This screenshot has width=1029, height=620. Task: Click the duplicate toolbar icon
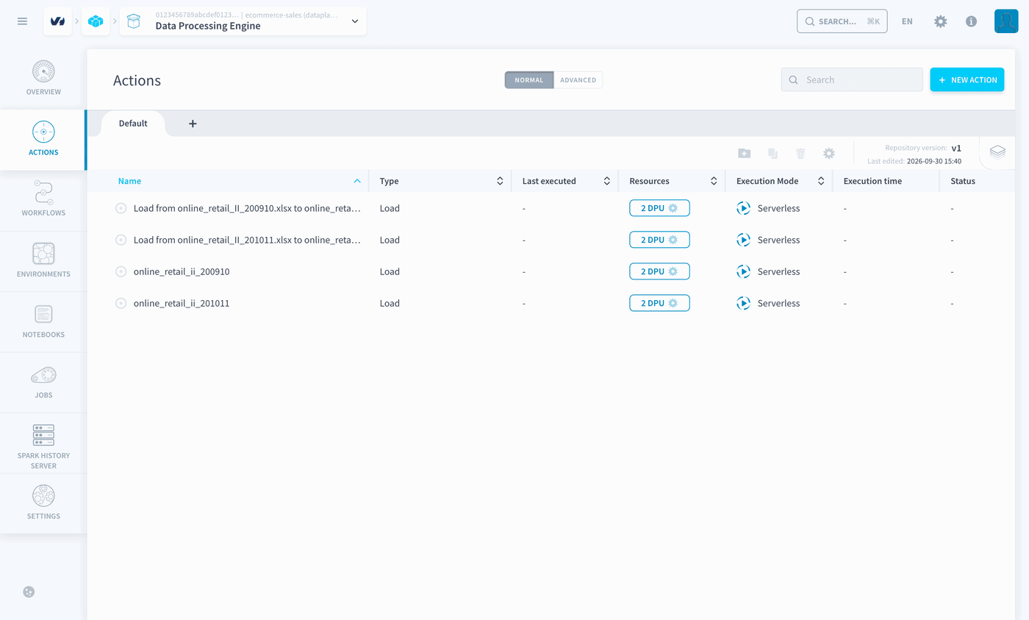tap(772, 153)
